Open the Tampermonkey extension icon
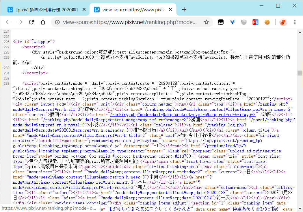Viewport: 303px width, 212px height. pyautogui.click(x=221, y=22)
